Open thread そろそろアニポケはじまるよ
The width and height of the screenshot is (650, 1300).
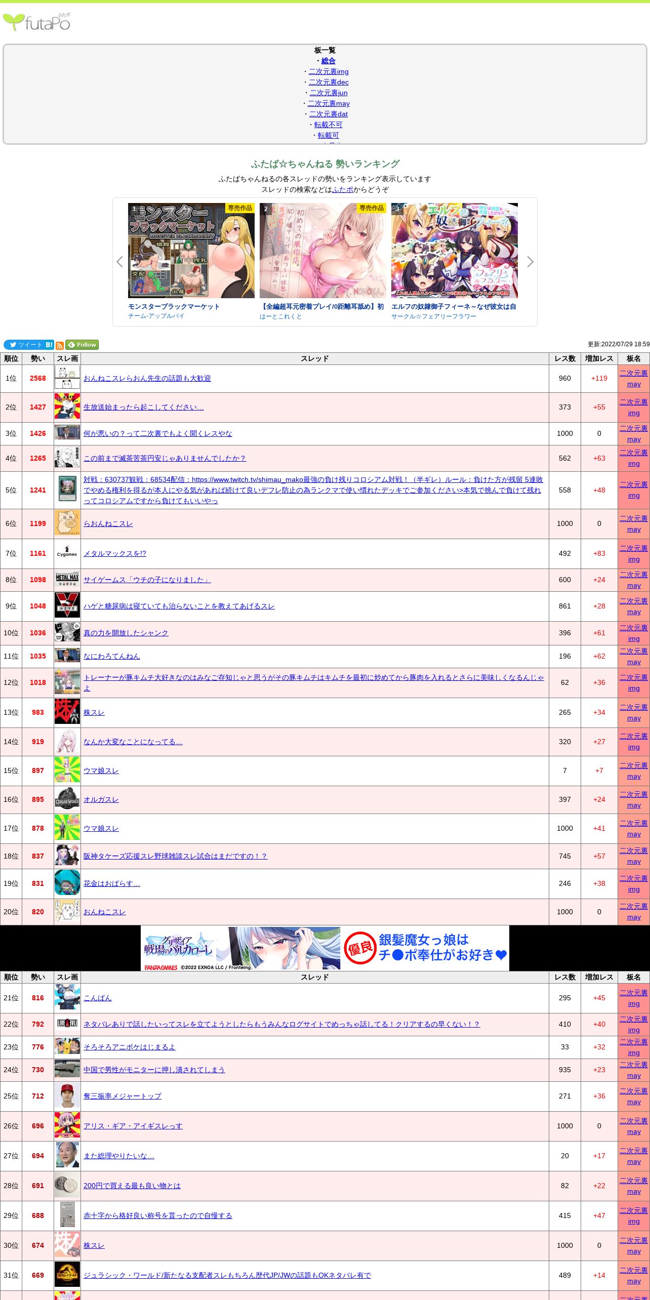point(130,1047)
